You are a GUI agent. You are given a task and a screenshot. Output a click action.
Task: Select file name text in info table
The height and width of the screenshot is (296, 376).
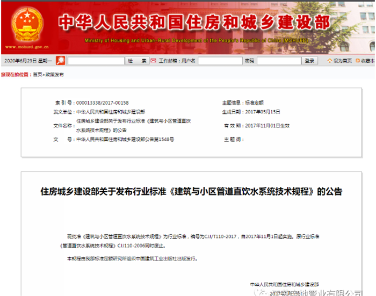pos(133,126)
